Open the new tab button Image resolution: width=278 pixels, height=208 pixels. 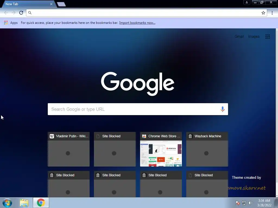click(61, 4)
